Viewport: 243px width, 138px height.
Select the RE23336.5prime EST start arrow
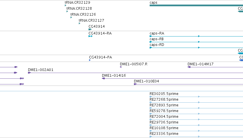pyautogui.click(x=151, y=137)
